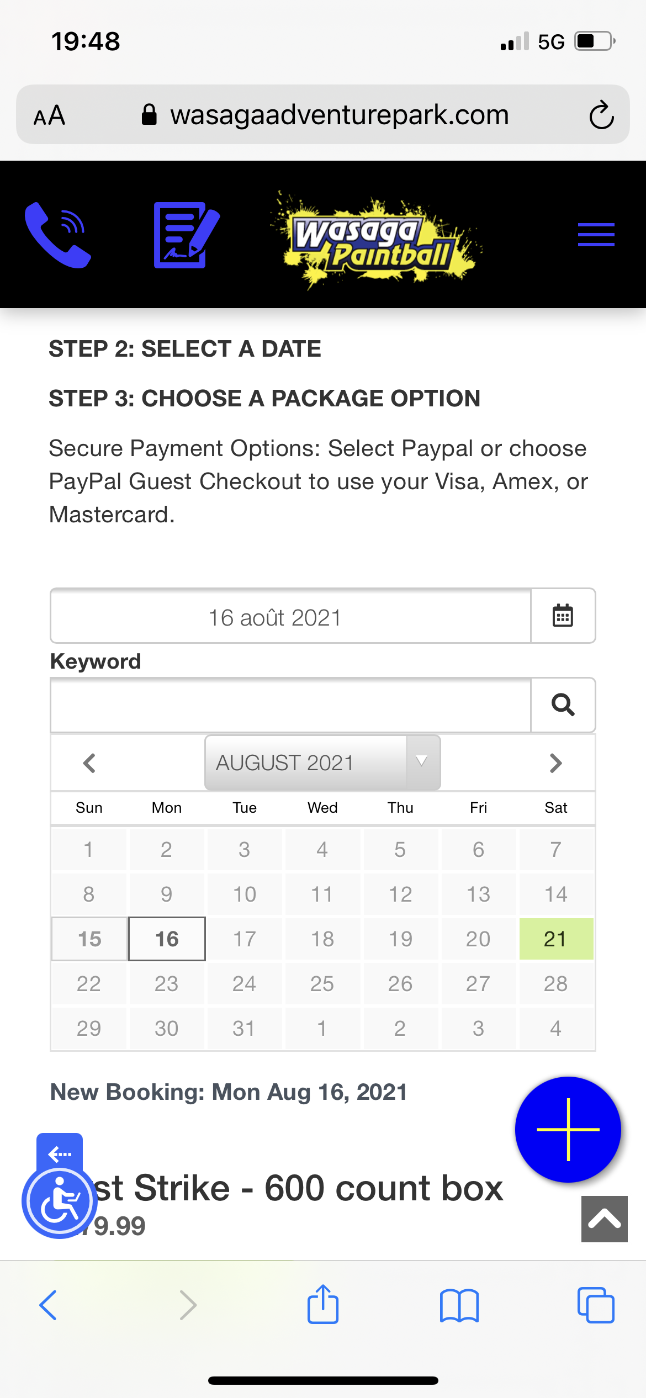Click the calendar picker icon
Screen dimensions: 646x1398
(x=563, y=616)
